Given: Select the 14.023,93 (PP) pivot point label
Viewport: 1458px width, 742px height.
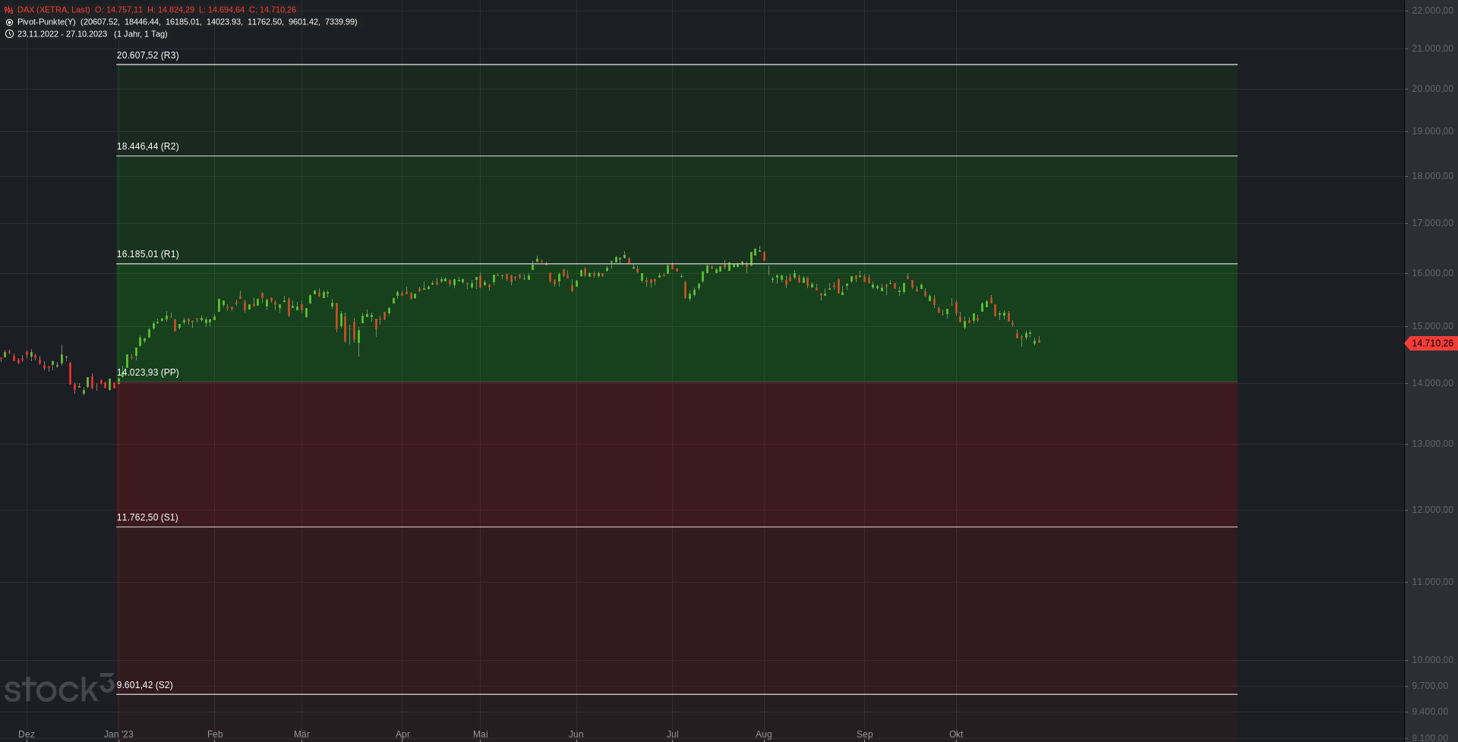Looking at the screenshot, I should coord(148,373).
